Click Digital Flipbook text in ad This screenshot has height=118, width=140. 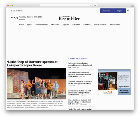pos(124,87)
